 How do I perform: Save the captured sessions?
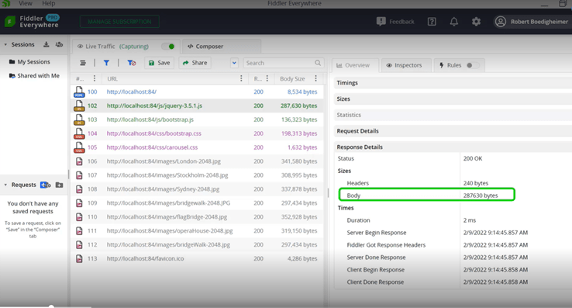(159, 63)
